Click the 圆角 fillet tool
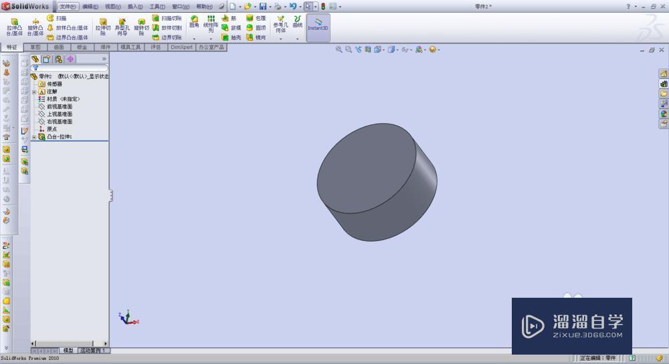Viewport: 669px width, 364px height. click(x=194, y=22)
